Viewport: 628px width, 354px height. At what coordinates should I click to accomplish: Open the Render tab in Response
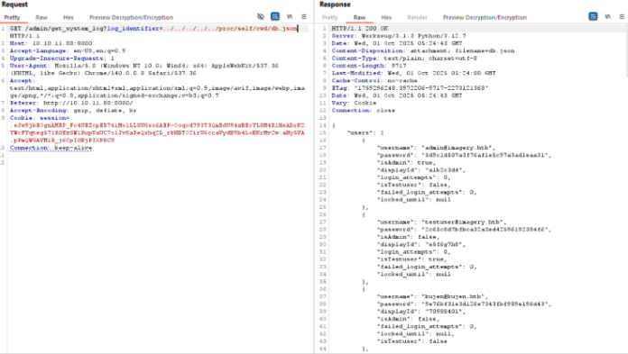coord(418,18)
